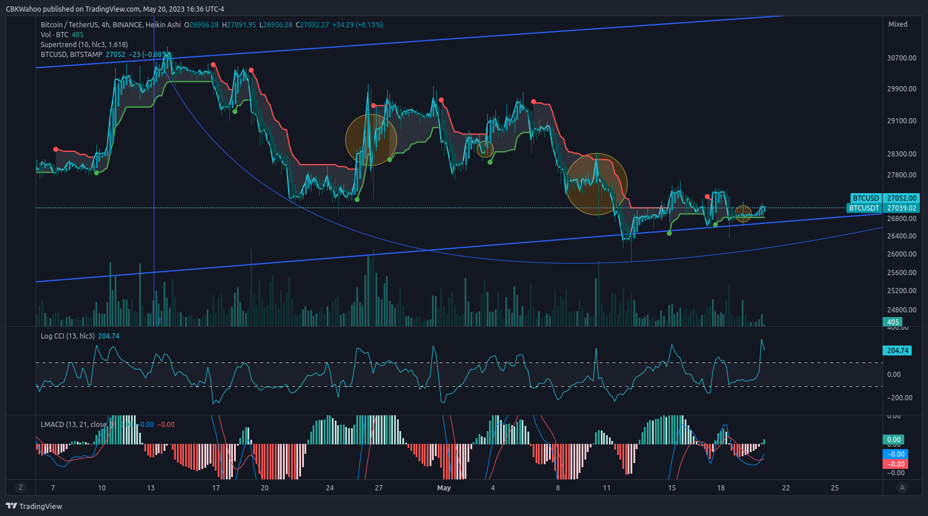Click the header text 'CBKWahoo published on TradingView.com'
Image resolution: width=928 pixels, height=516 pixels.
click(x=73, y=9)
